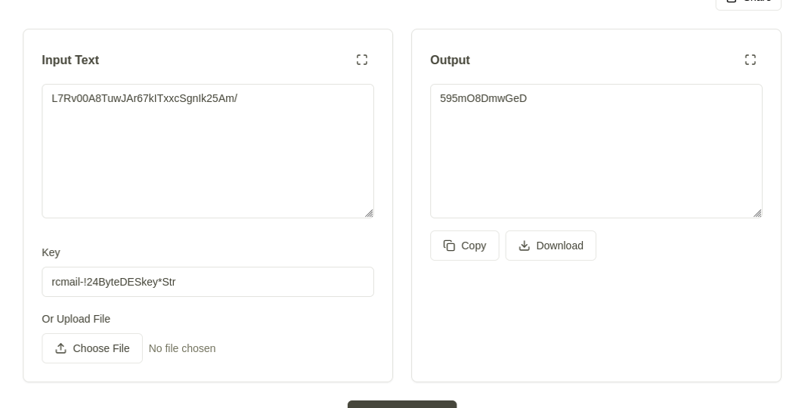Click the "Or Upload File" label
The image size is (811, 408).
point(76,319)
